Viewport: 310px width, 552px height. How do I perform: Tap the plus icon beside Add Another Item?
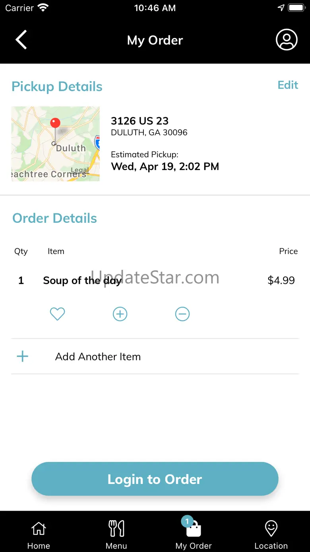(x=23, y=356)
